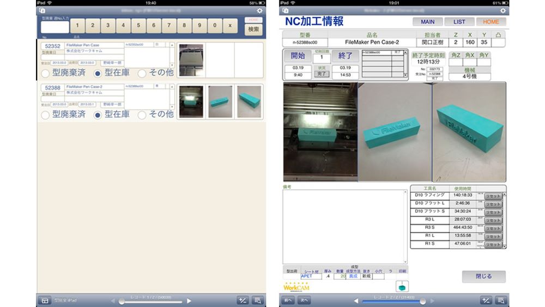Tap 備考 notes text area
The width and height of the screenshot is (545, 307).
345,227
